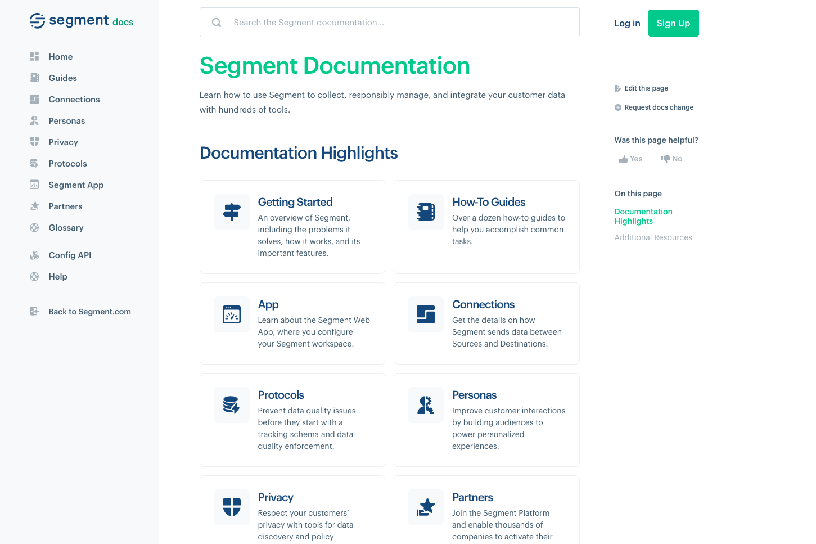The height and width of the screenshot is (544, 816).
Task: Open the Getting Started card title
Action: click(x=295, y=202)
